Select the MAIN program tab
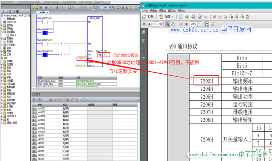This screenshot has width=272, height=161. [42, 12]
